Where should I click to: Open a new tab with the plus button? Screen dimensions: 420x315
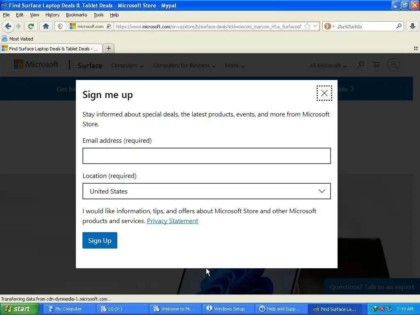[x=108, y=48]
